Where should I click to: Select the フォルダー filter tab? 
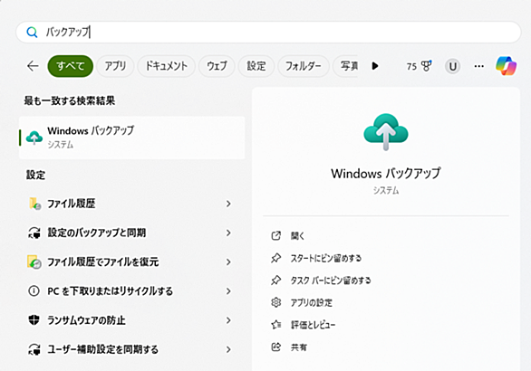coord(303,66)
